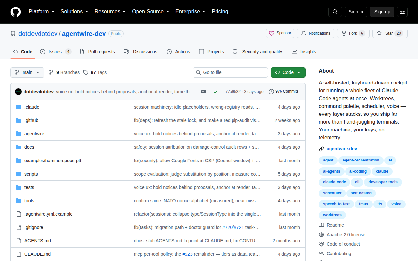Open the Pricing page

[x=220, y=12]
